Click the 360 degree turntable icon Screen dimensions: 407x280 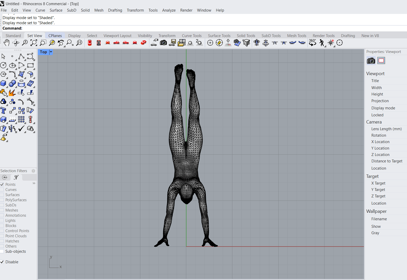(x=312, y=43)
